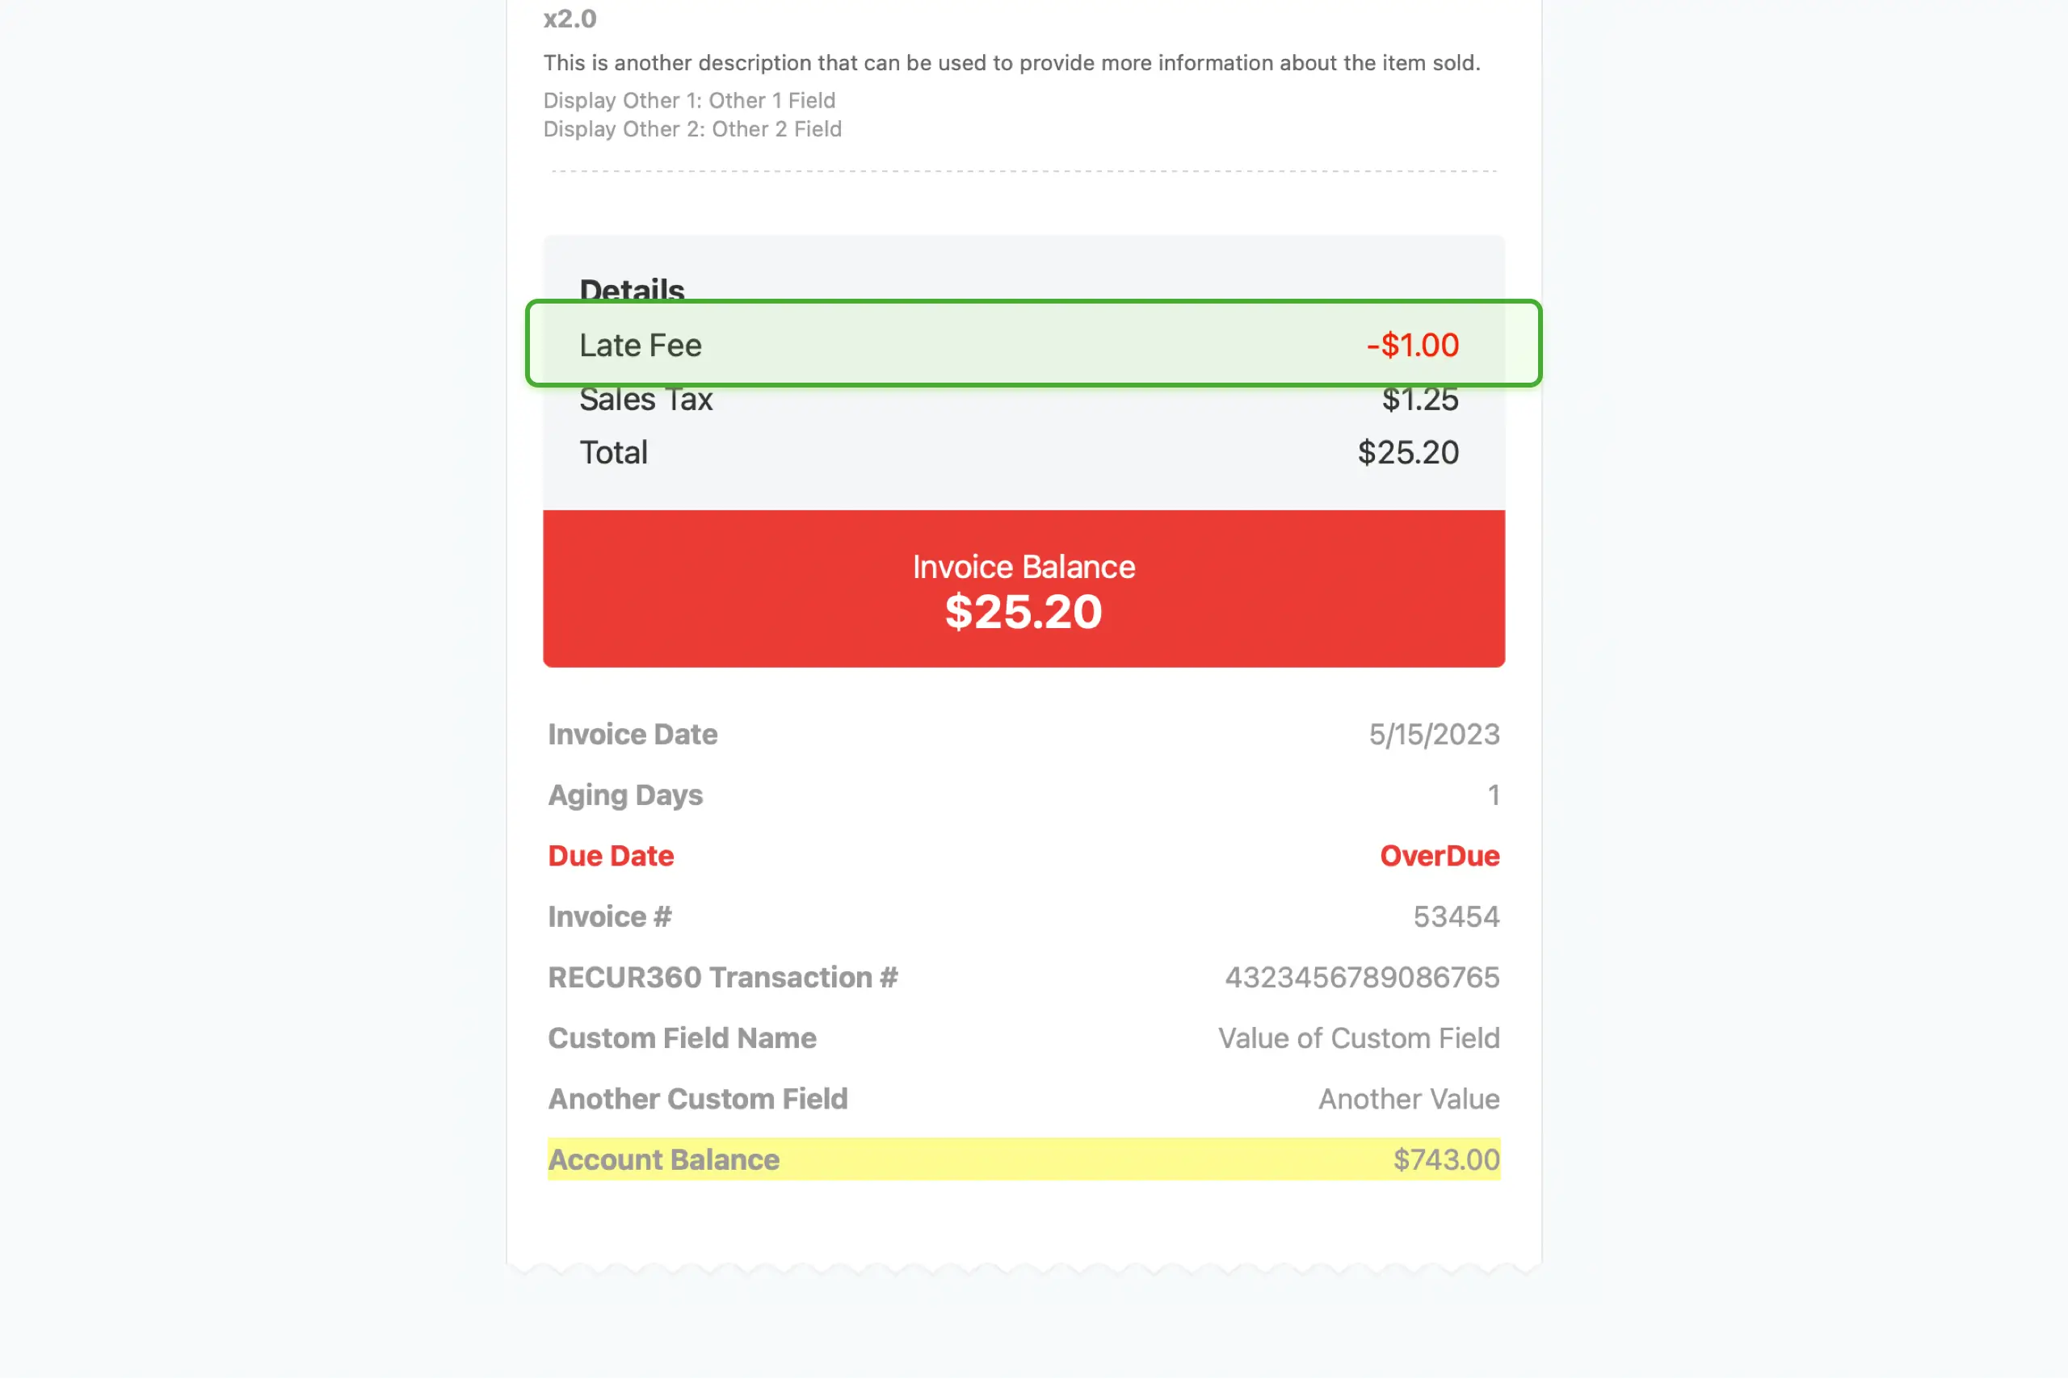Screen dimensions: 2068x1379
Task: Click the $743.00 account balance value
Action: [x=1446, y=1159]
